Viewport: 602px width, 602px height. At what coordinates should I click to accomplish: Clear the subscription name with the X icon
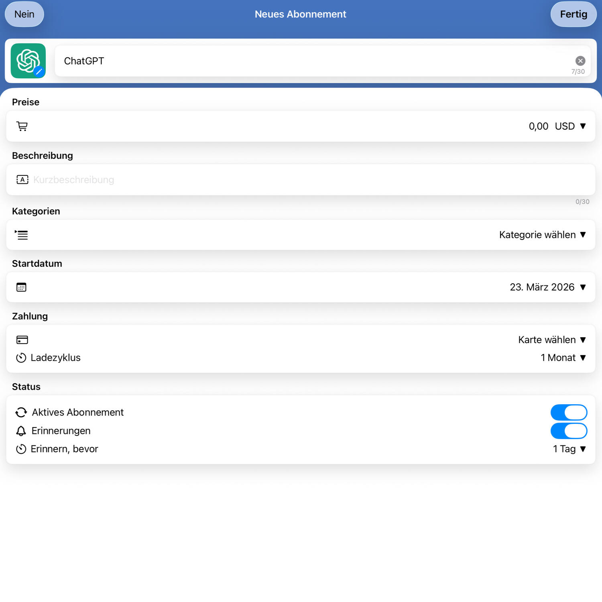[580, 61]
